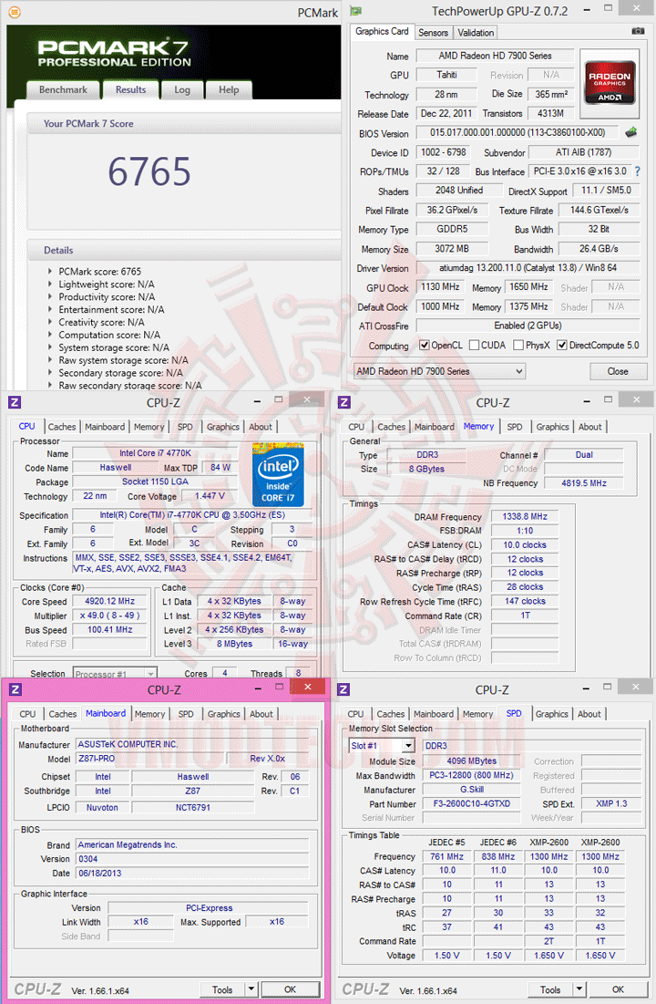Click OK button in Mainboard window
The height and width of the screenshot is (1004, 656).
click(290, 989)
